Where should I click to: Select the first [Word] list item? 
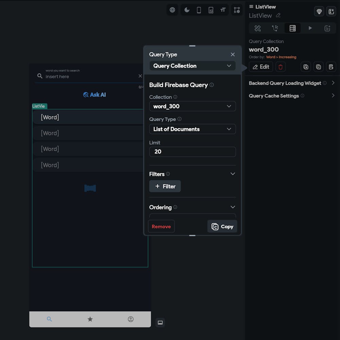pyautogui.click(x=88, y=117)
